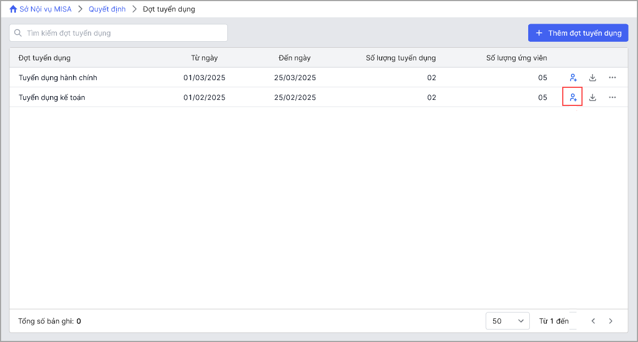
Task: Click date 01/02/2025 cell
Action: 204,97
